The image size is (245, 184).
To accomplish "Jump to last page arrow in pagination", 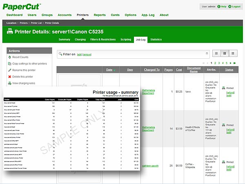I will pos(235,63).
